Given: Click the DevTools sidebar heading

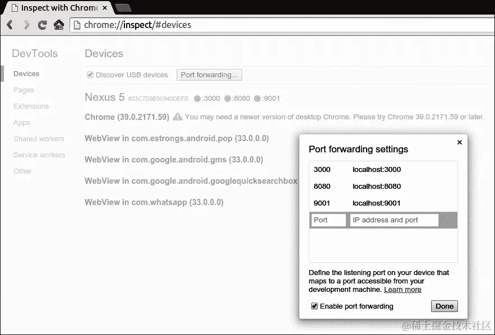Looking at the screenshot, I should [x=35, y=53].
